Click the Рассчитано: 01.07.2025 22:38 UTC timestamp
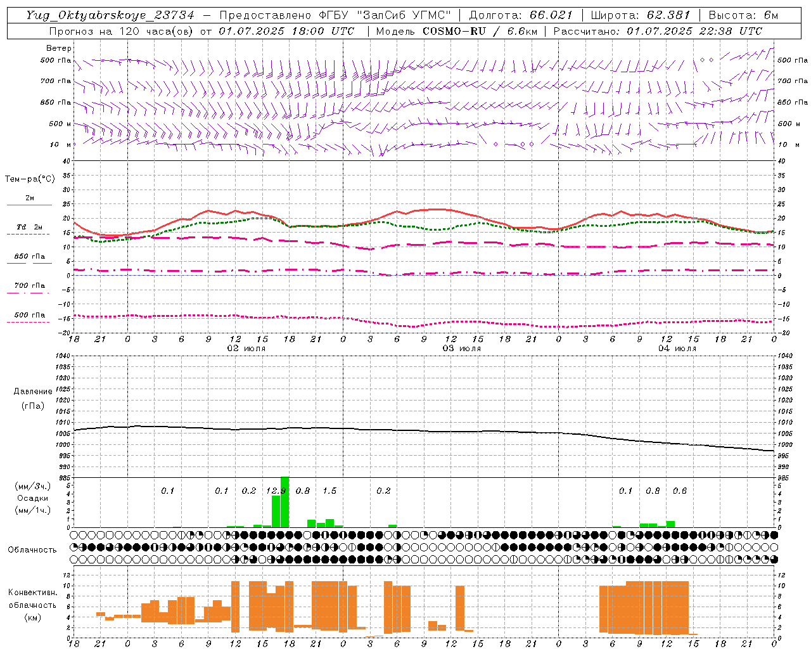 point(658,31)
